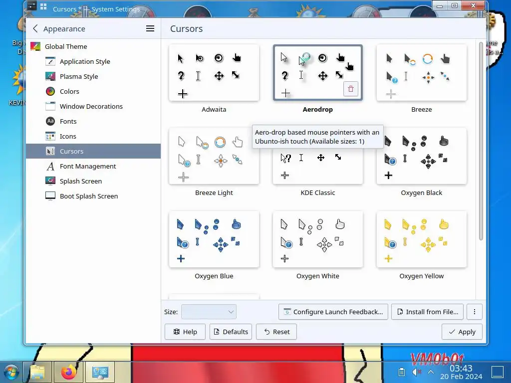Click the cursor themes vertical scrollbar
This screenshot has width=511, height=383.
point(481,141)
